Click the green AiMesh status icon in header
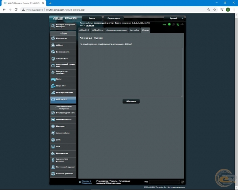Viewport: 238px width, 190px height. pyautogui.click(x=169, y=25)
